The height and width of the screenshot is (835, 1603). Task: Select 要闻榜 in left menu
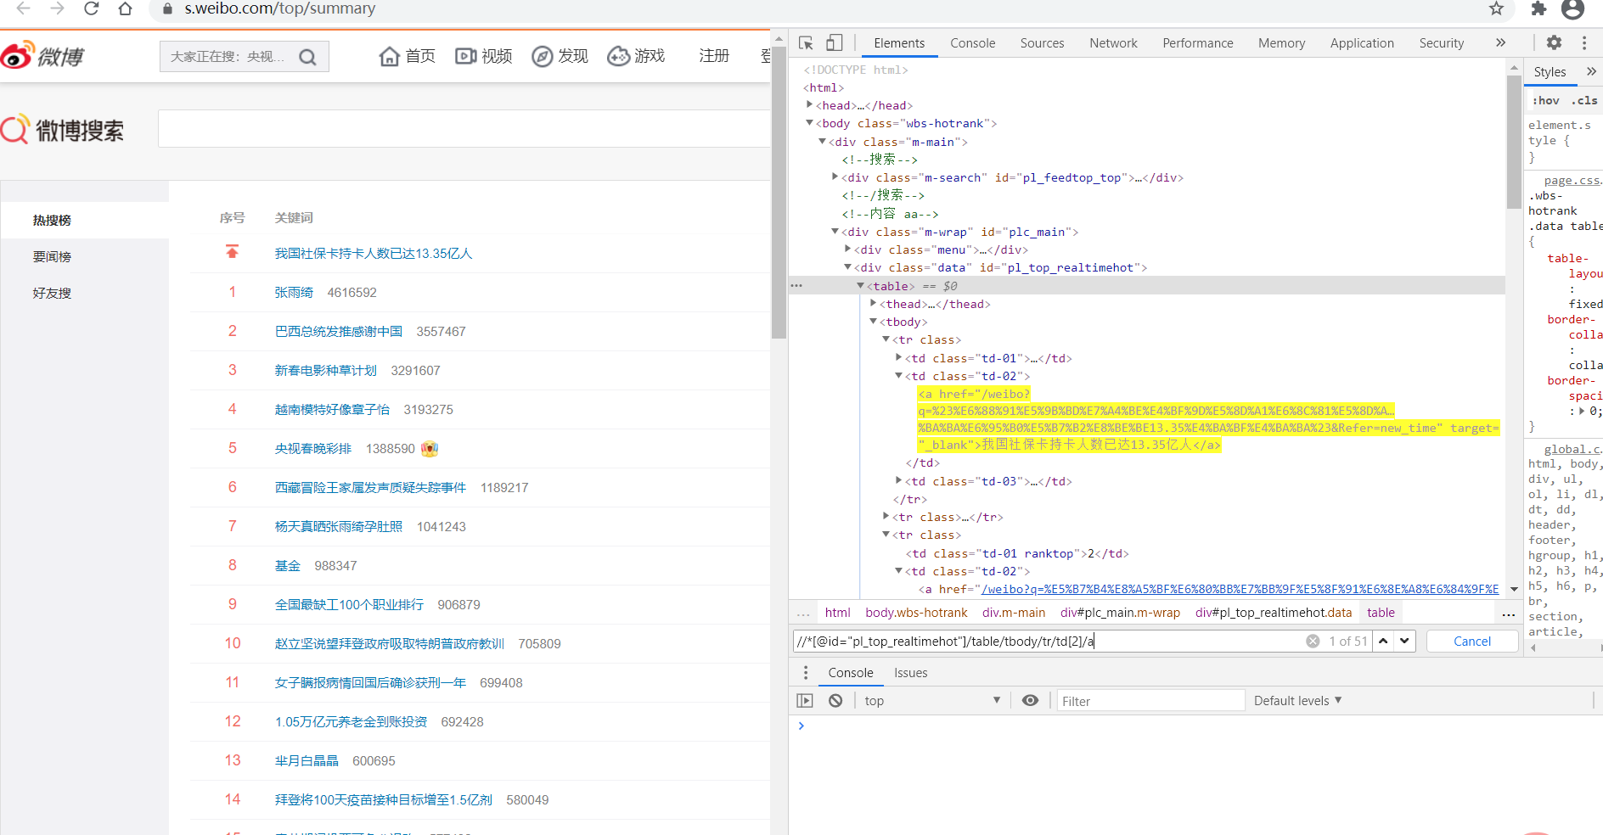click(x=52, y=257)
